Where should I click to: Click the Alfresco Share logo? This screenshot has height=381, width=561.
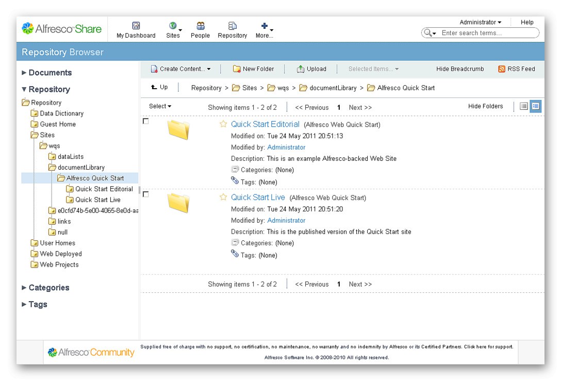tap(61, 29)
